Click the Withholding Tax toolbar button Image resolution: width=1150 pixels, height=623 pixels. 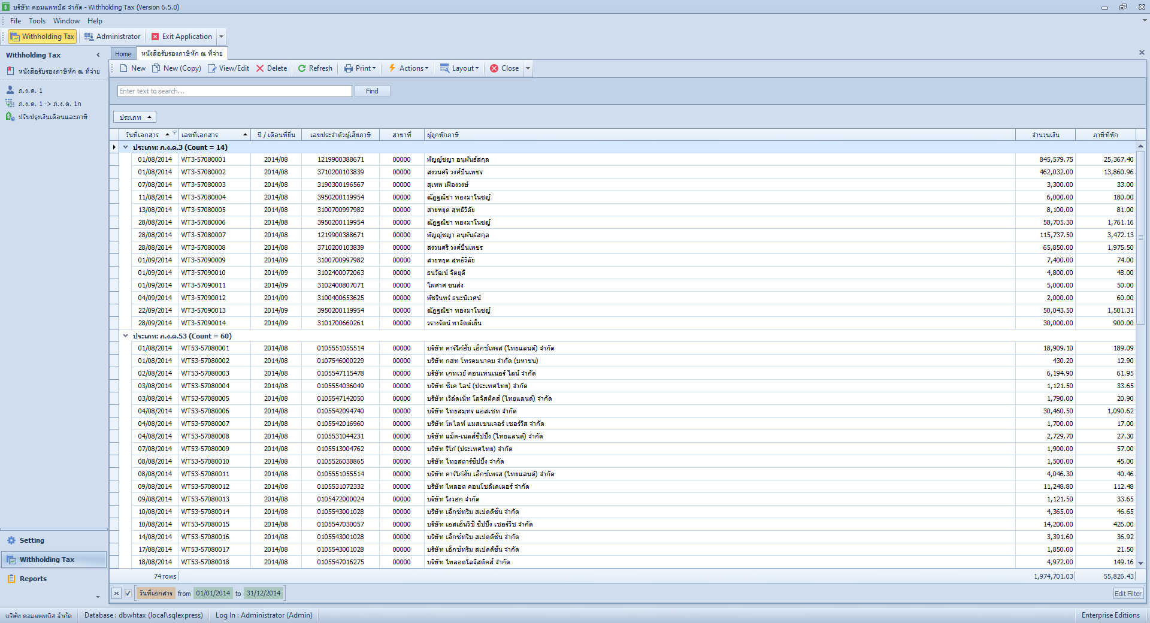click(x=42, y=37)
